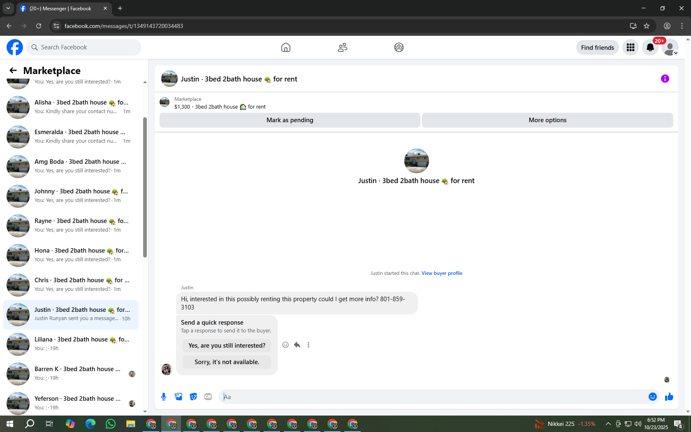Open the taskbar clock showing 6:52 PM
The height and width of the screenshot is (432, 691).
tap(656, 424)
